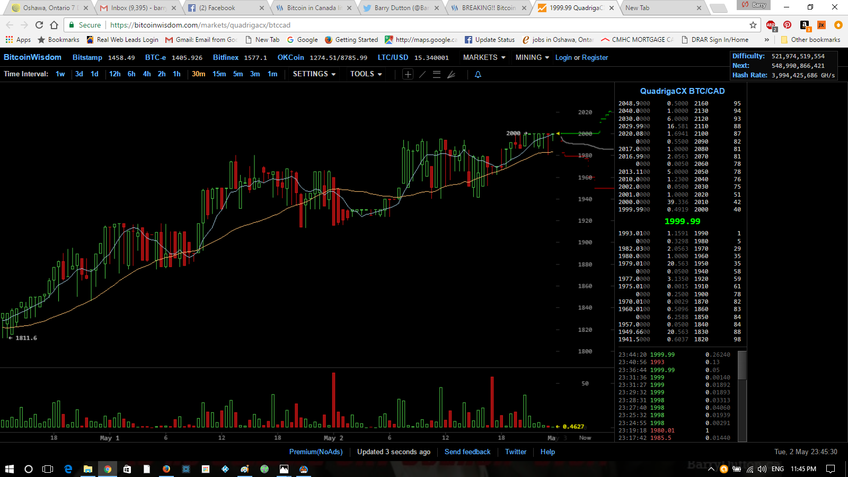Viewport: 848px width, 477px height.
Task: Open Firefox from the taskbar
Action: [166, 469]
